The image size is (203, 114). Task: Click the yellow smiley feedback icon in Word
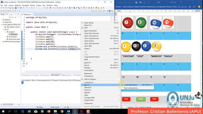coord(199,7)
